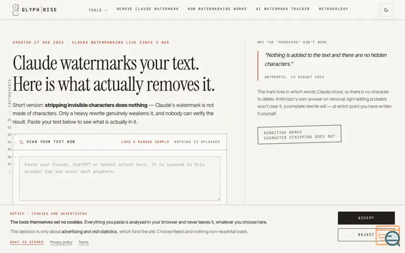Viewport: 405px width, 253px height.
Task: Go to How Watermarking Works
Action: click(217, 9)
